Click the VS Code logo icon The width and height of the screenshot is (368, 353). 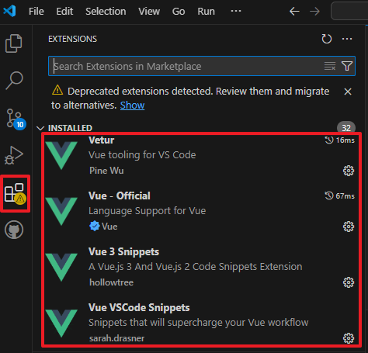pos(9,11)
